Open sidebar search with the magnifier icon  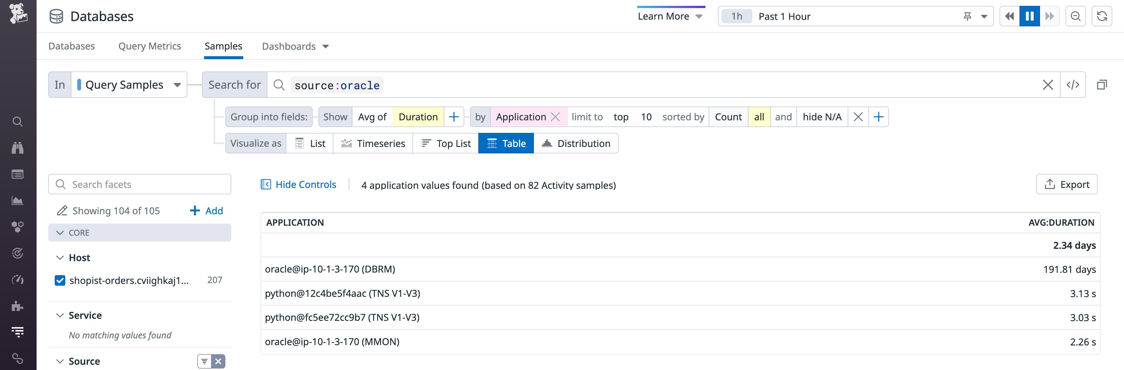18,121
